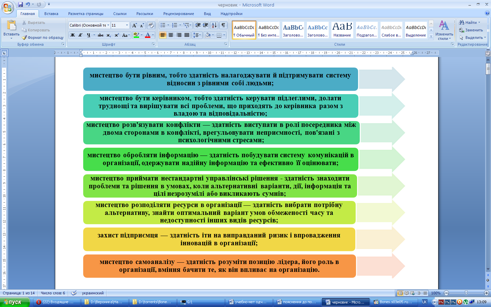
Task: Click the Найти button
Action: click(470, 23)
